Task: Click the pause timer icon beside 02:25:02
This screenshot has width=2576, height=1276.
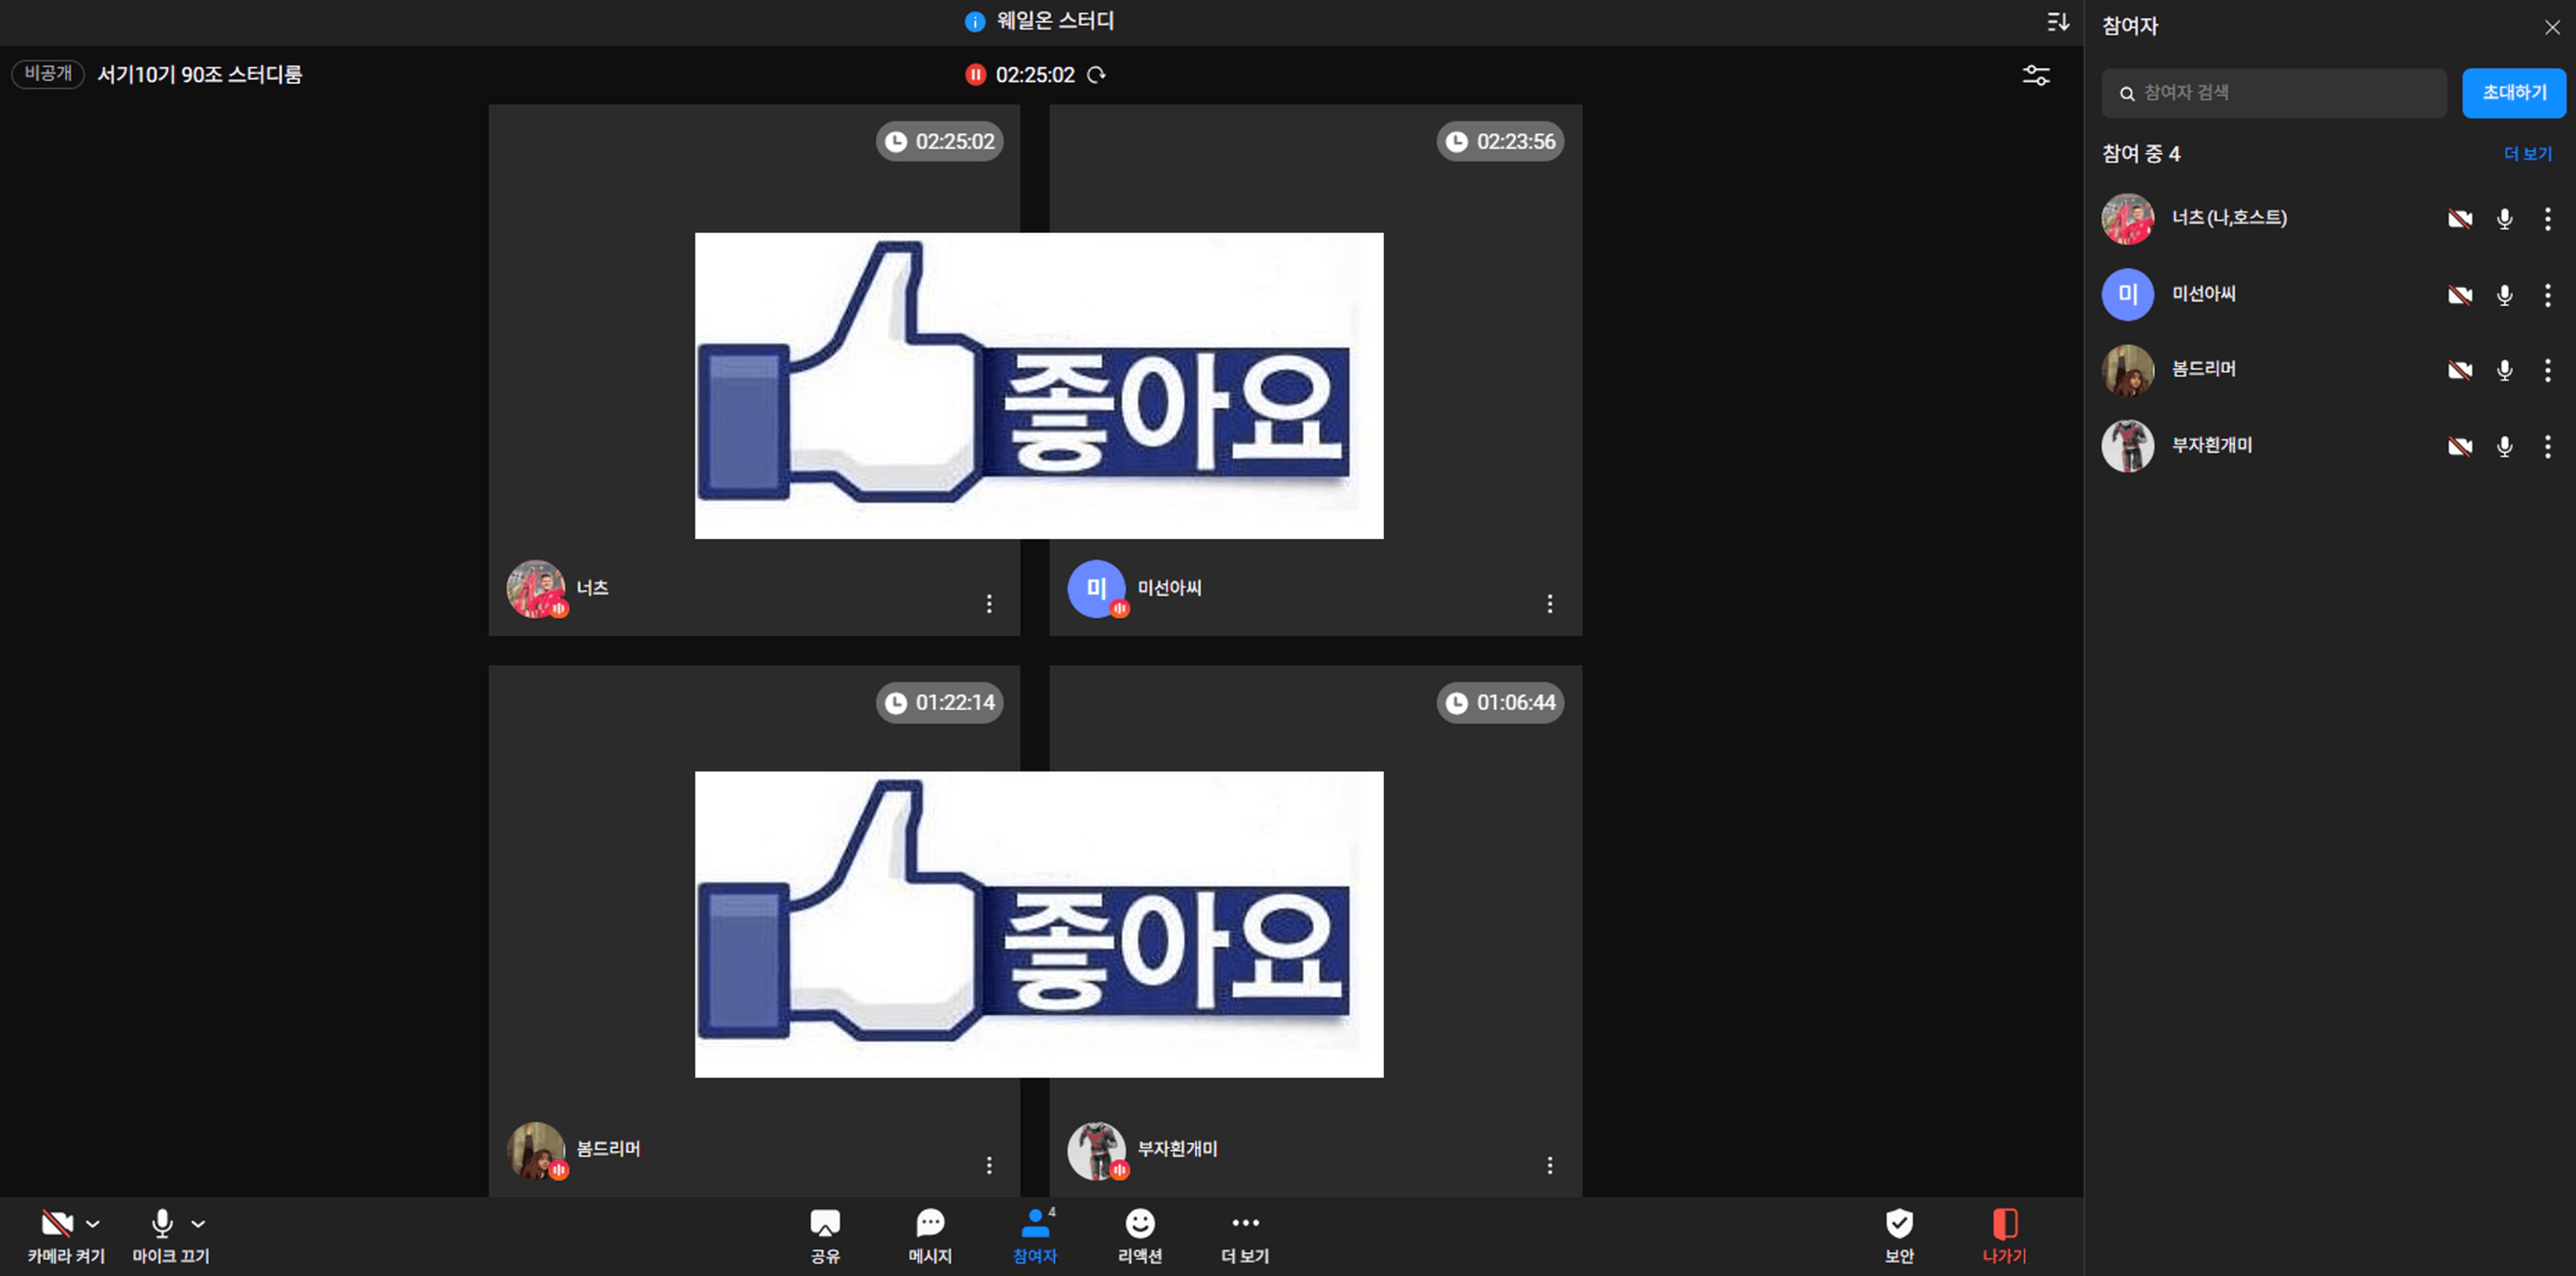Action: coord(975,75)
